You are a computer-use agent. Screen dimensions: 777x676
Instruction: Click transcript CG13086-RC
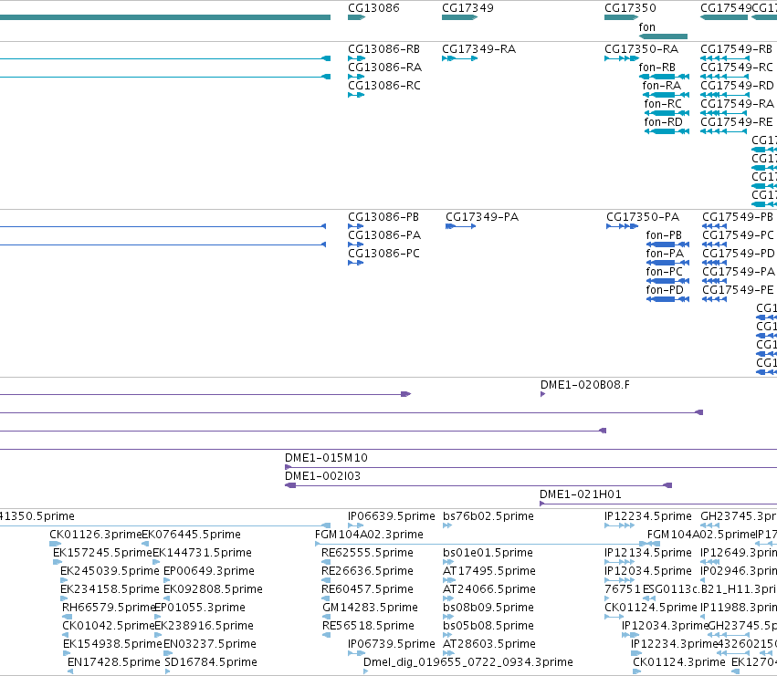384,86
